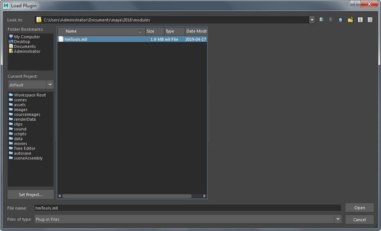
Task: Click the navigate back arrow icon
Action: [321, 20]
